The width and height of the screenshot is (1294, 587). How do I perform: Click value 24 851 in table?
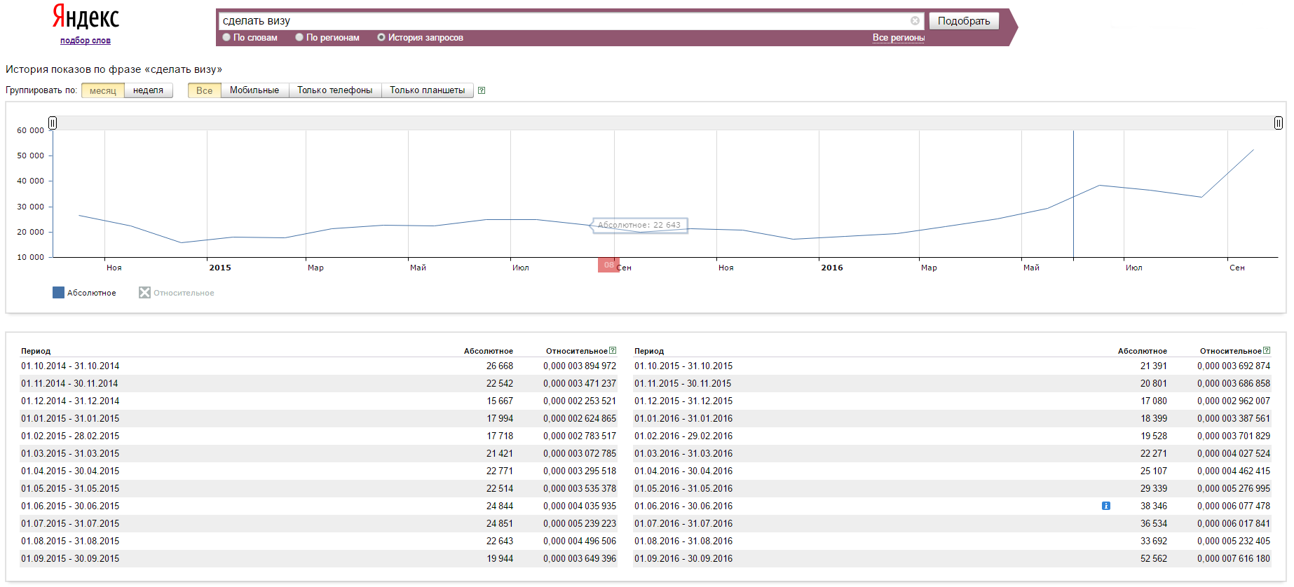coord(500,523)
